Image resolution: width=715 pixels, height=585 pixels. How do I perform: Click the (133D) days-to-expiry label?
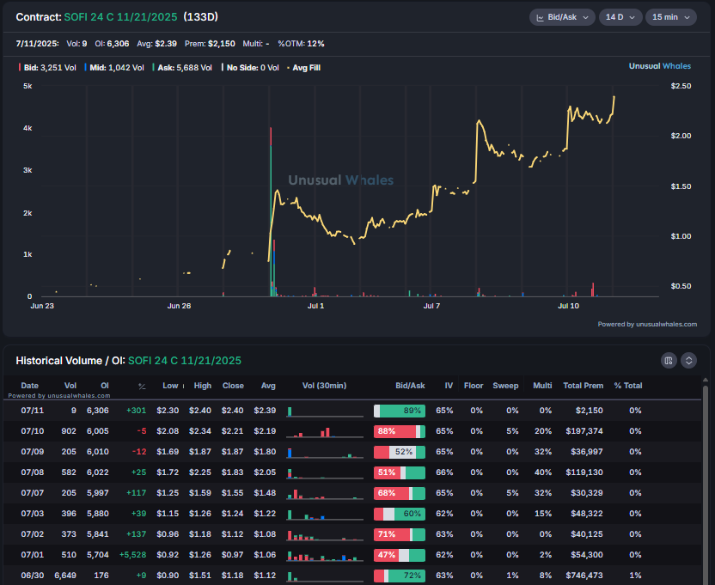pyautogui.click(x=200, y=17)
